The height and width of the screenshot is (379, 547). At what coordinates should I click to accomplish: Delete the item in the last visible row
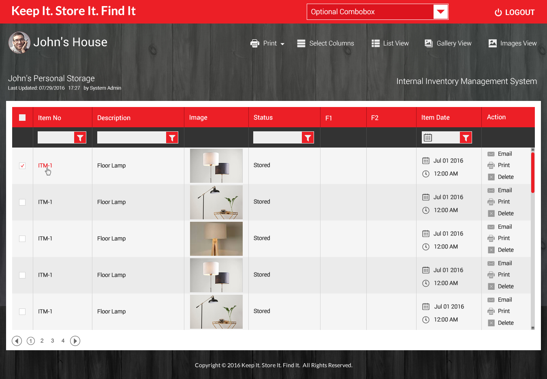[x=501, y=323]
